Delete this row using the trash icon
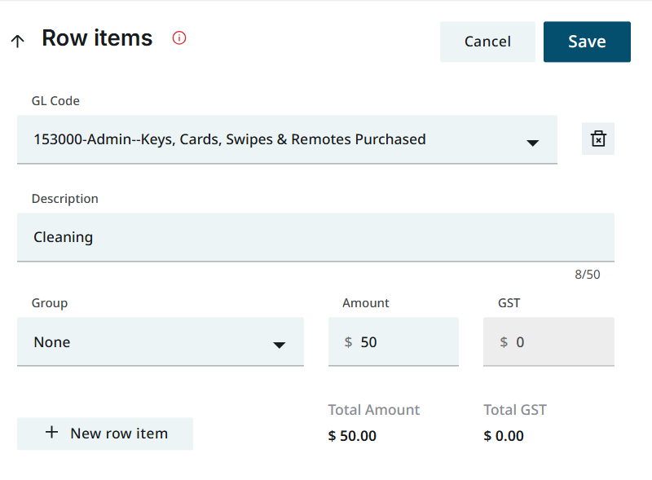Image resolution: width=652 pixels, height=480 pixels. (x=598, y=139)
